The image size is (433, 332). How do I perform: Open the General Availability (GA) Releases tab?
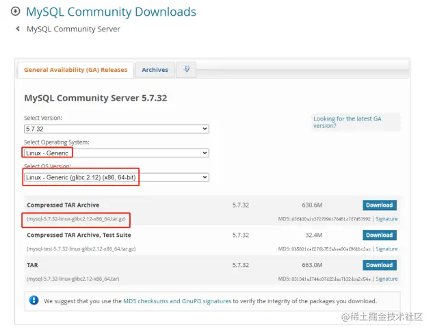coord(76,70)
